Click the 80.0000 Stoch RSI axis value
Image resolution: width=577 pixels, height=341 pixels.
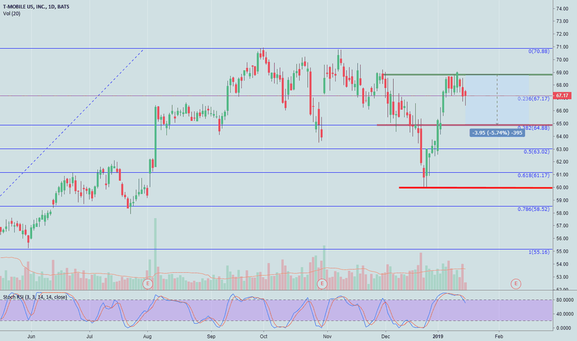coord(563,300)
